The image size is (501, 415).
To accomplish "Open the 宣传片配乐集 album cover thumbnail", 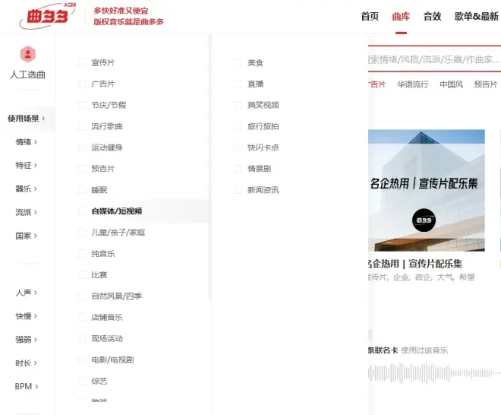I will click(426, 190).
